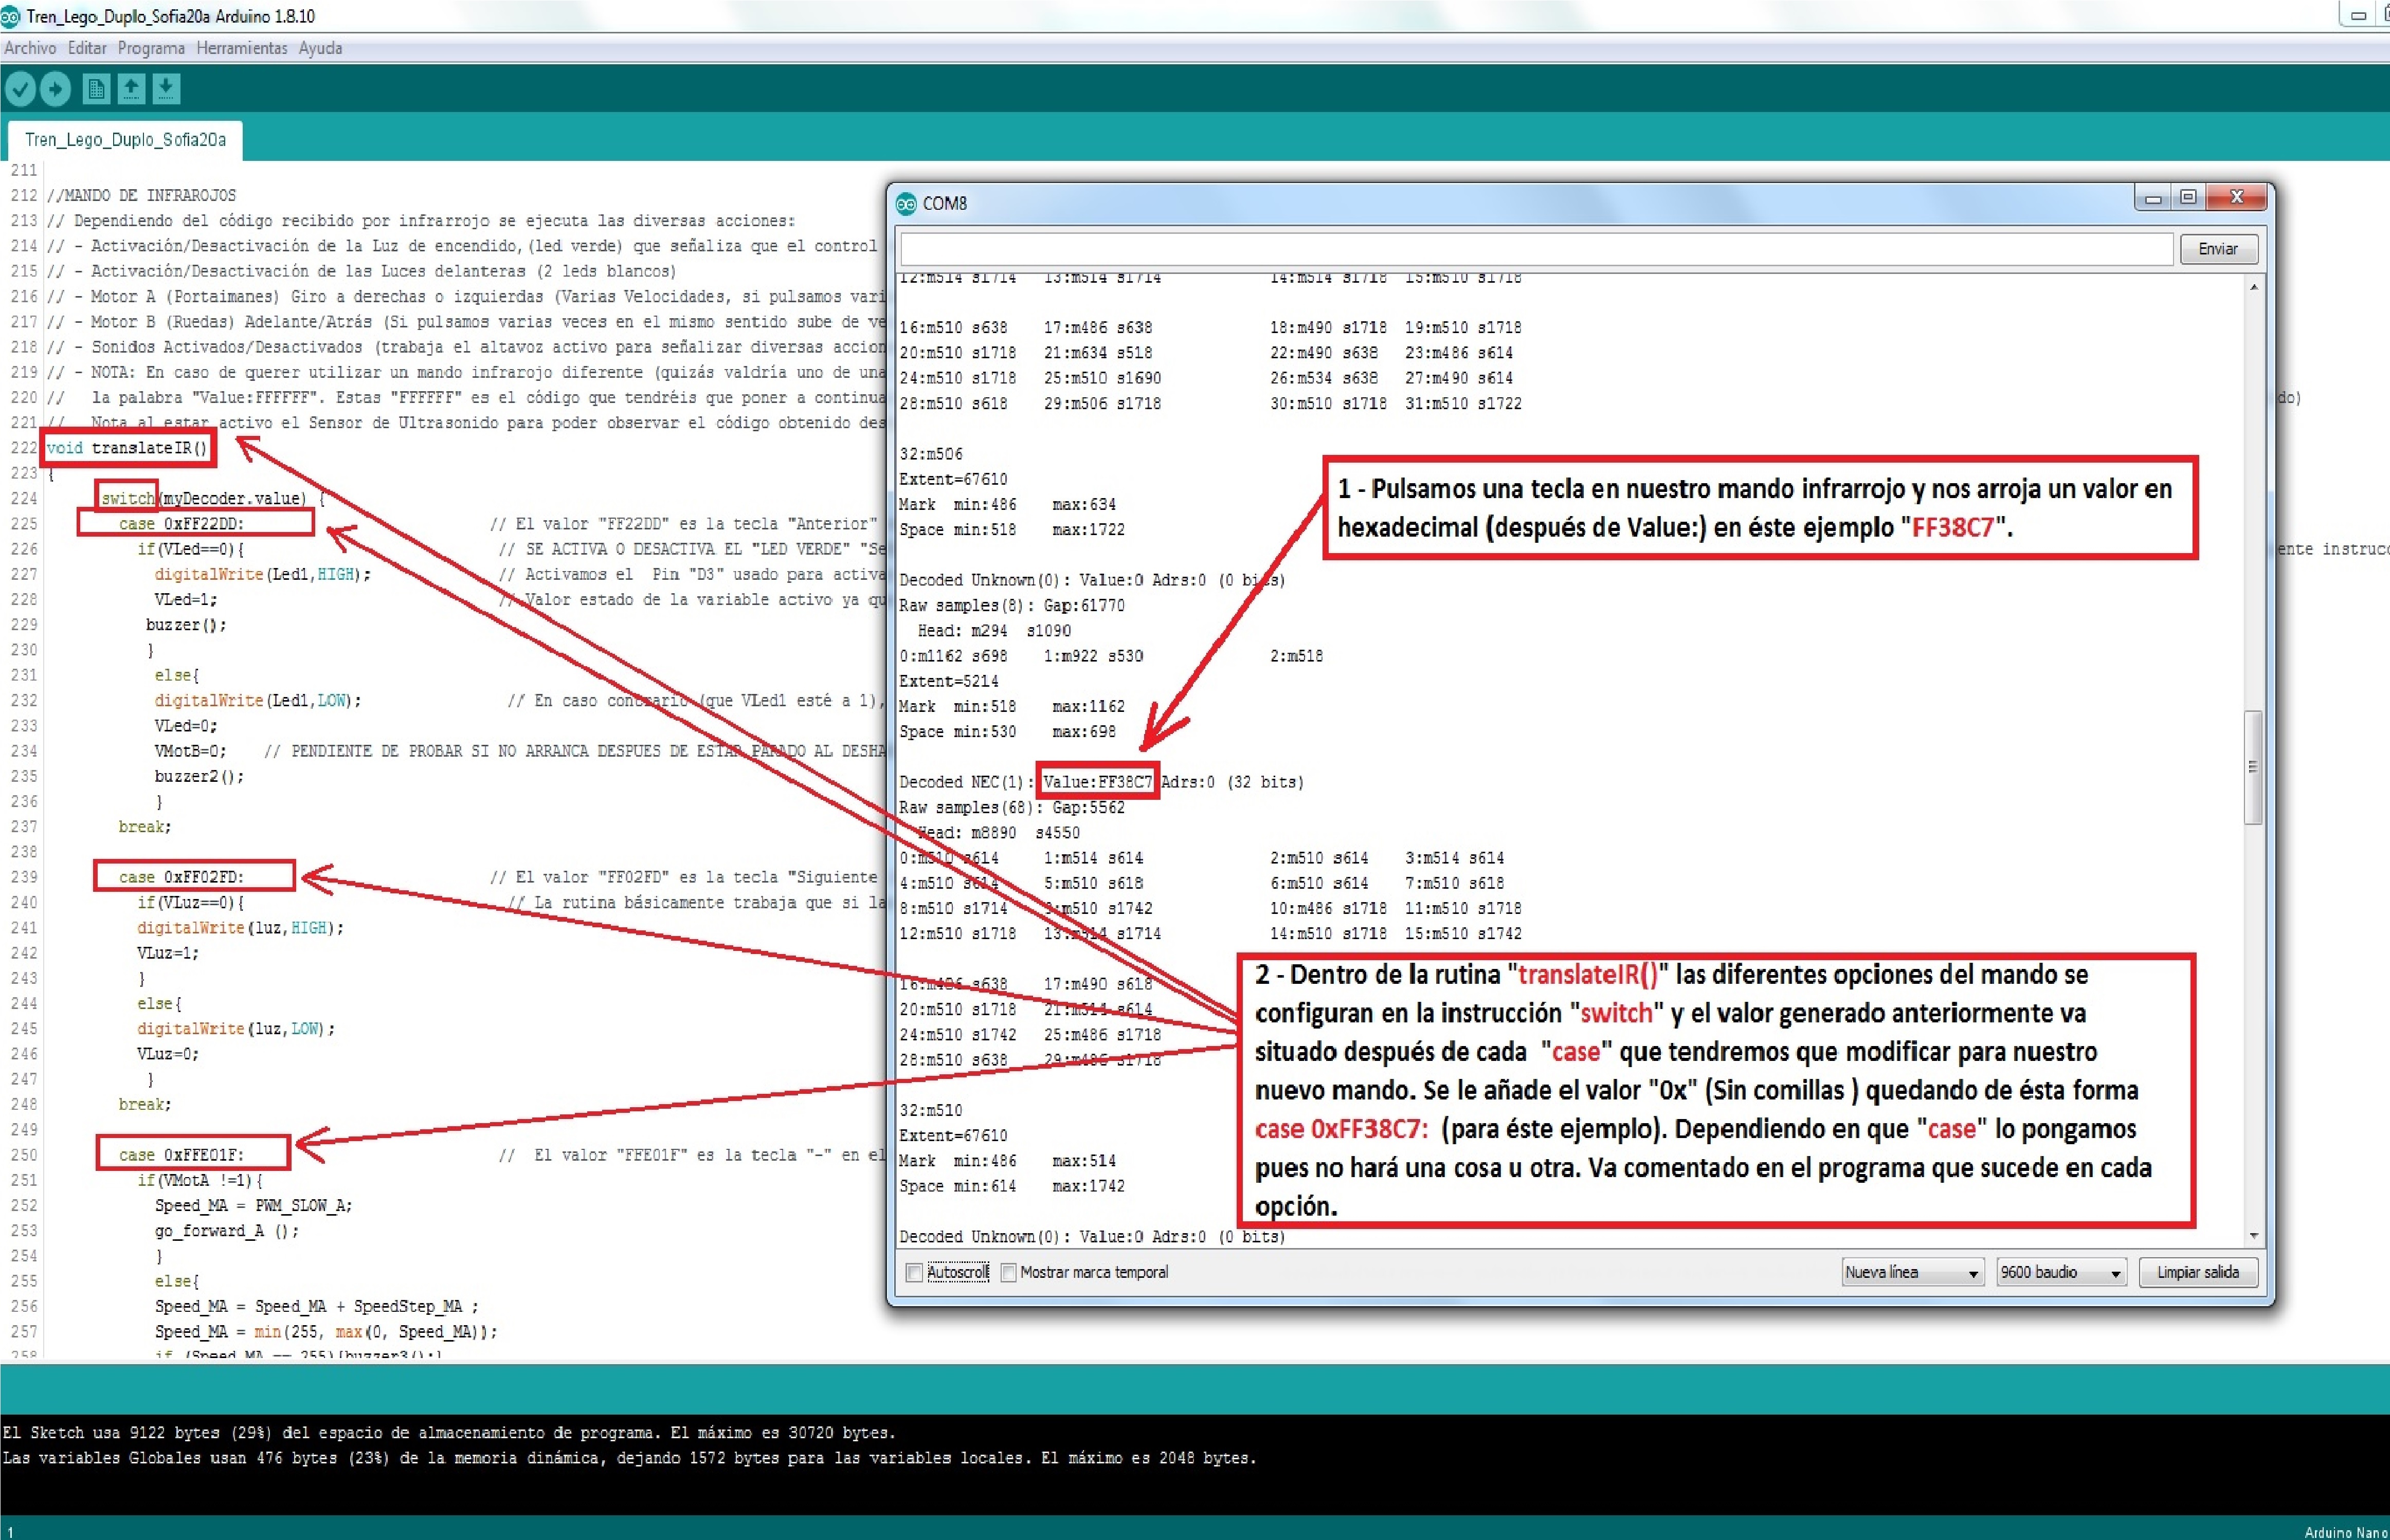Click the '222' line number in the gutter
2390x1540 pixels.
pyautogui.click(x=24, y=448)
